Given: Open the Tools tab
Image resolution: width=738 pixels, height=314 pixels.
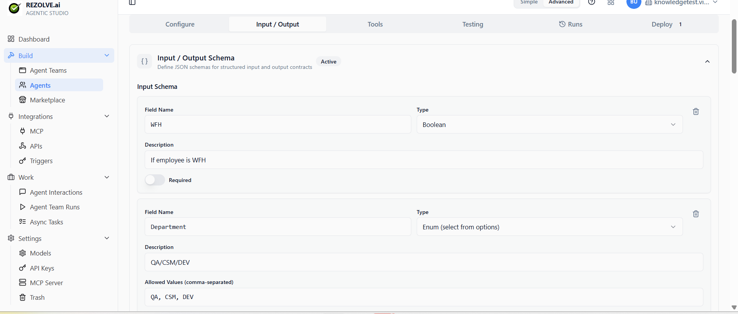Looking at the screenshot, I should click(x=375, y=24).
